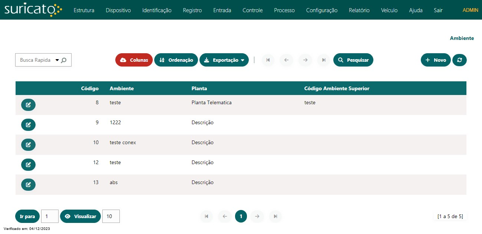Open the Registro menu
Screen dimensions: 482x234
click(192, 10)
